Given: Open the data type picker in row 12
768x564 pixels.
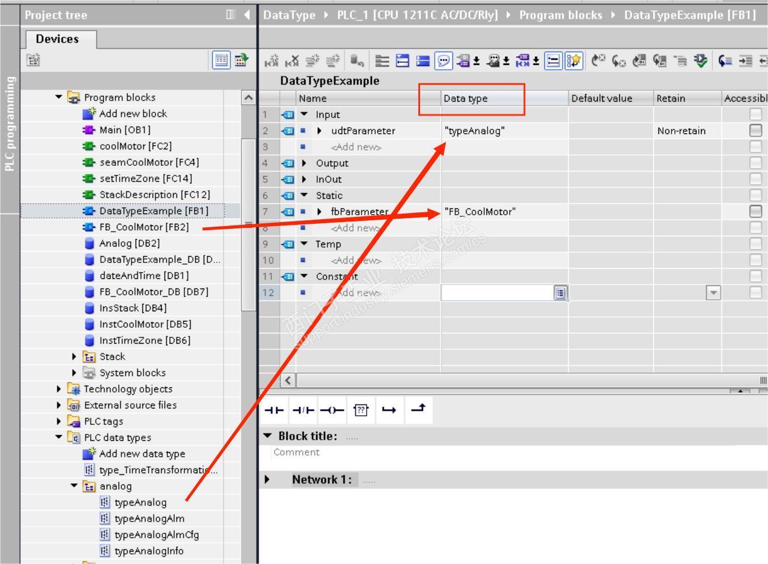Looking at the screenshot, I should point(560,293).
